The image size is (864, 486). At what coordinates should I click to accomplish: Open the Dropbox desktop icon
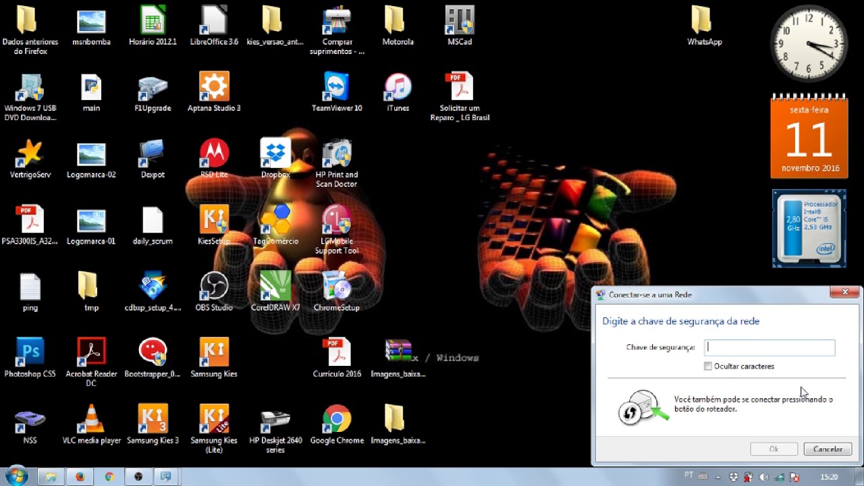click(x=275, y=158)
